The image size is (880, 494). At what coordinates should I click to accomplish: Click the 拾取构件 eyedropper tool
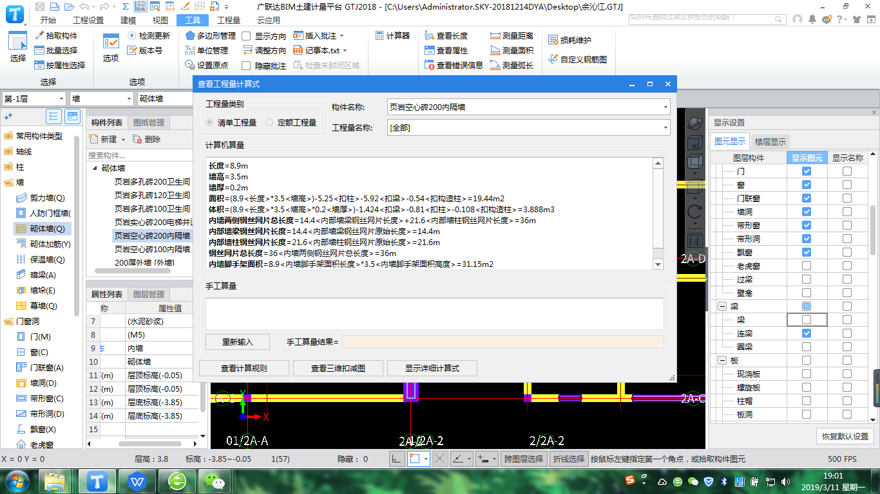[x=57, y=36]
